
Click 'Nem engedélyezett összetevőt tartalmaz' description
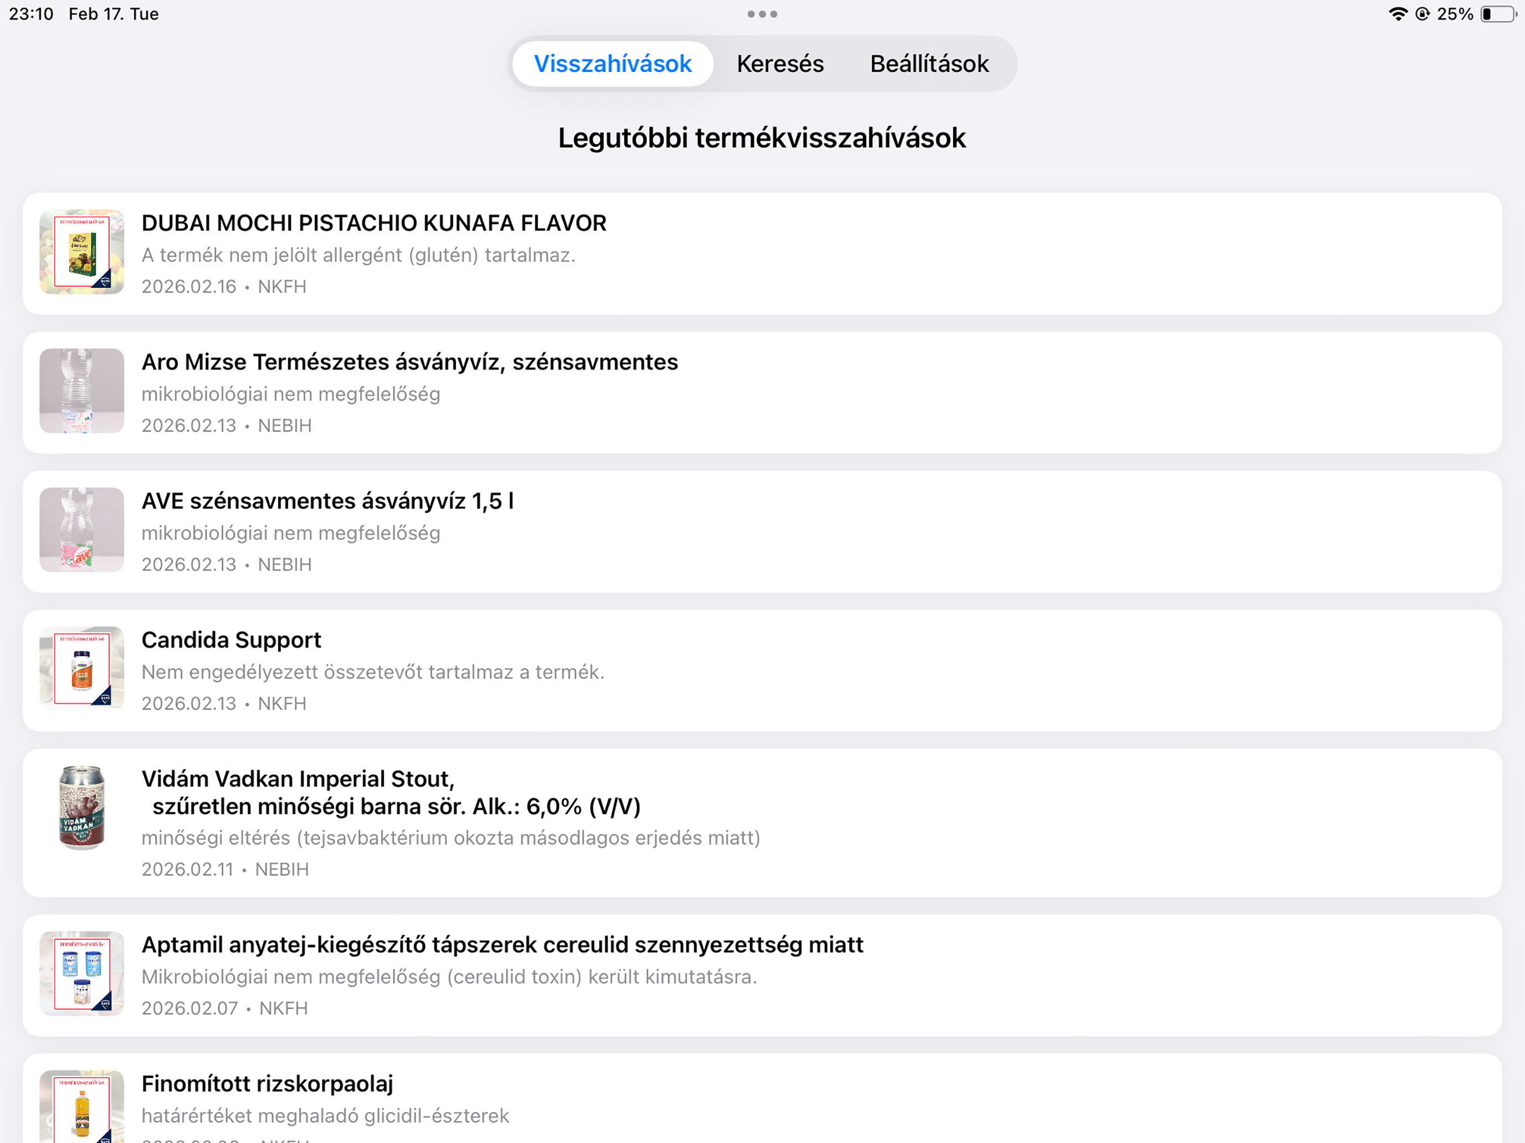373,672
